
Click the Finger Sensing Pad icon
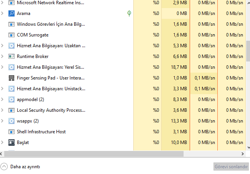pos(12,78)
